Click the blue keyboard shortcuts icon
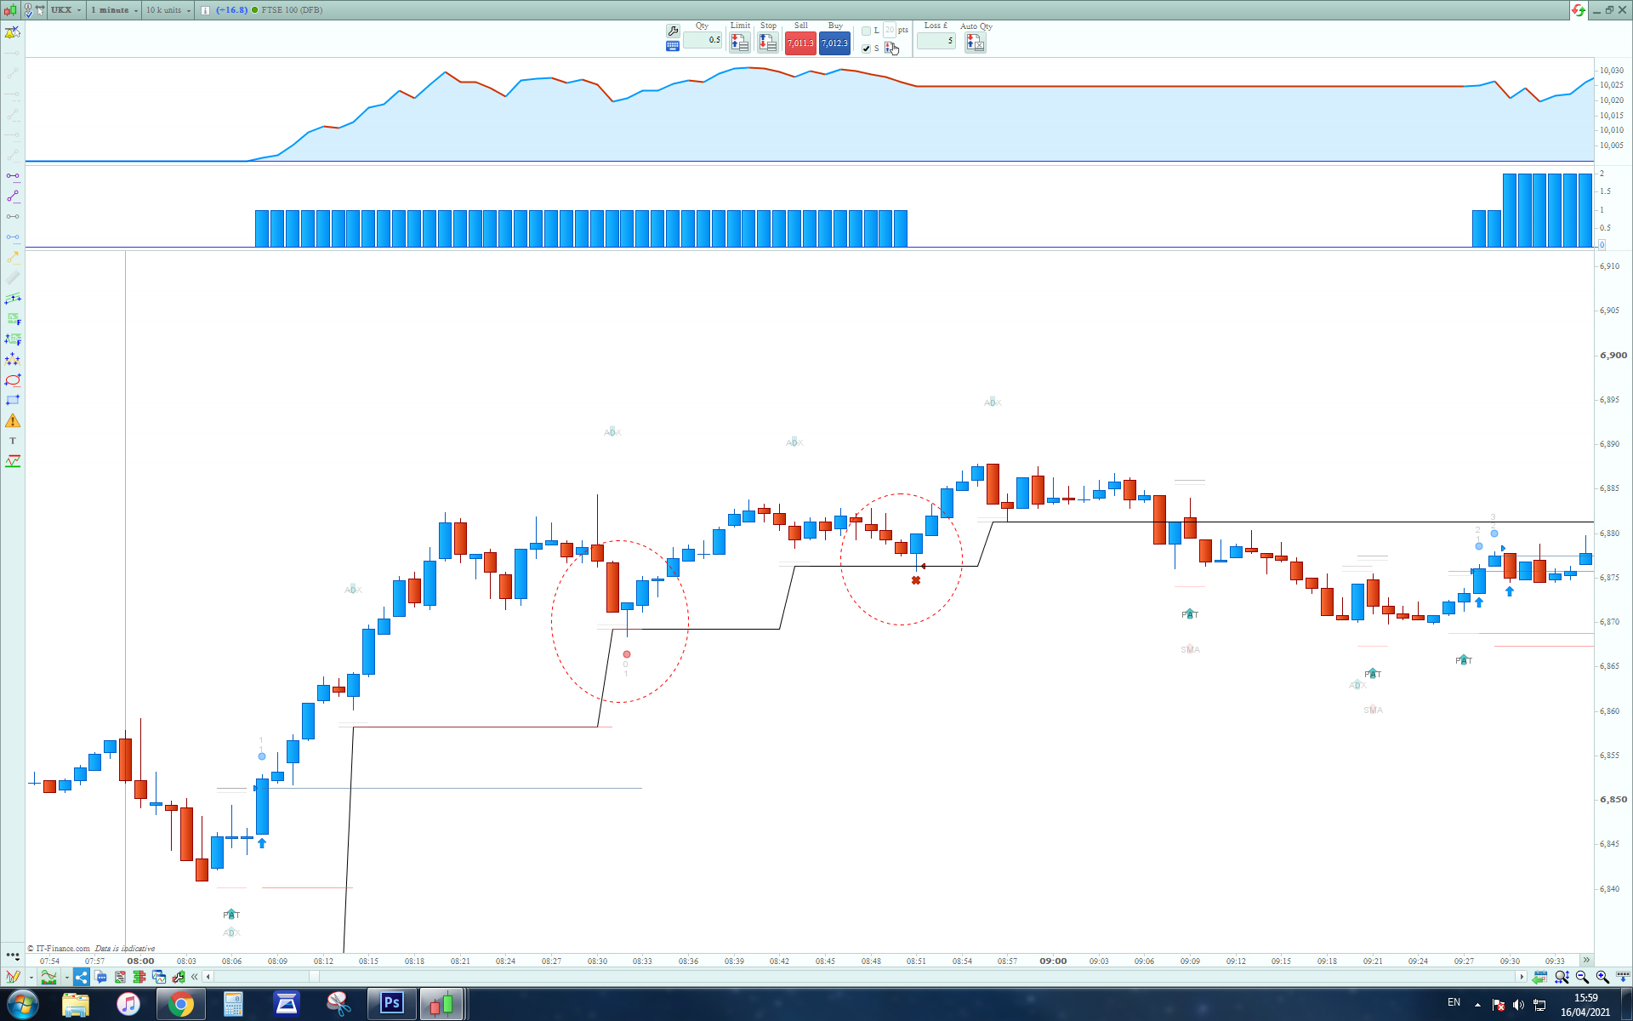Screen dimensions: 1633x1021 tap(673, 46)
